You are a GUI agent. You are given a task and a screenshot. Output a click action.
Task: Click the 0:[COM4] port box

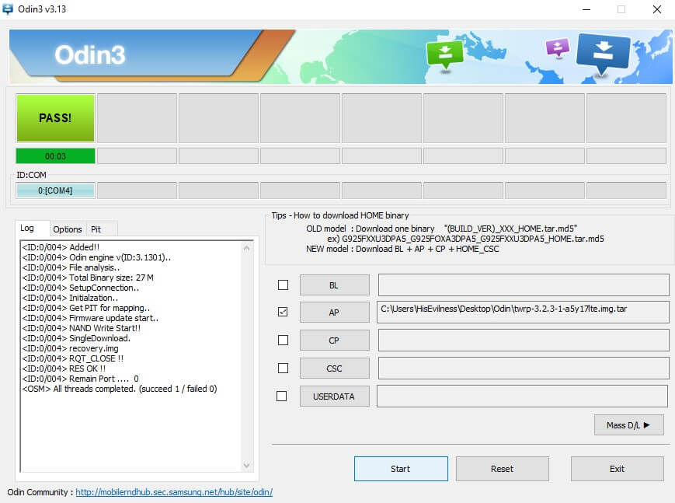(x=55, y=190)
